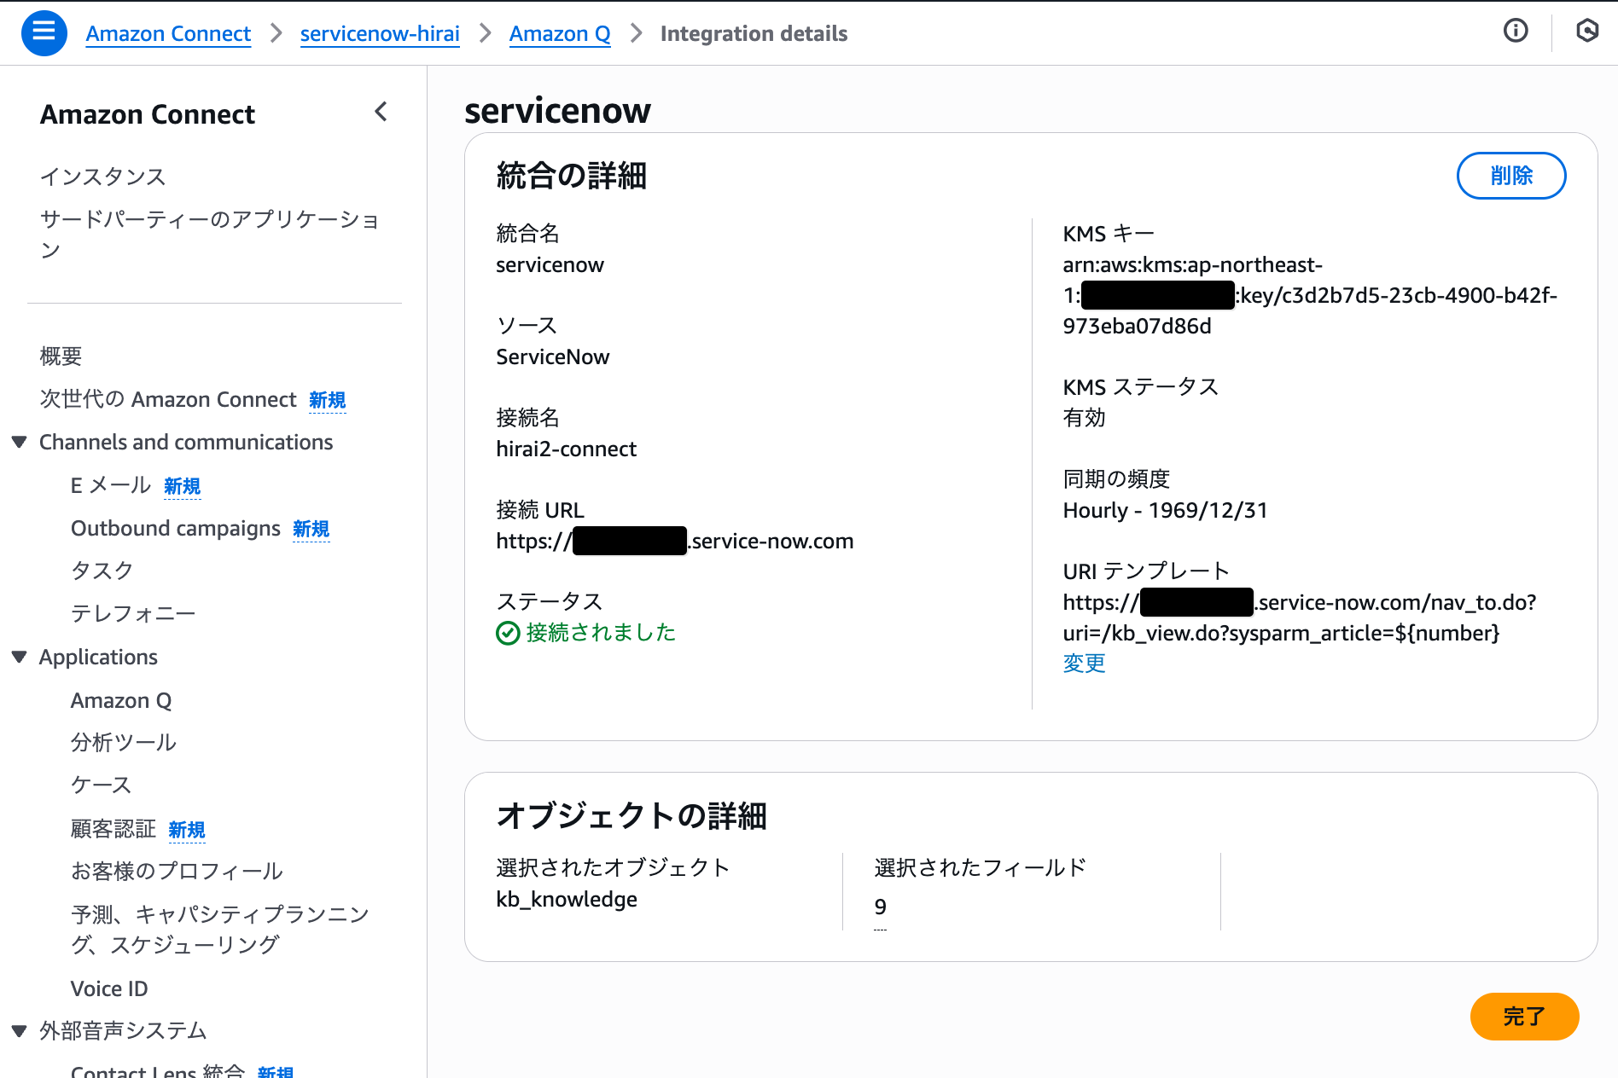Click the green 接続されました status check icon
This screenshot has height=1078, width=1618.
pyautogui.click(x=507, y=632)
